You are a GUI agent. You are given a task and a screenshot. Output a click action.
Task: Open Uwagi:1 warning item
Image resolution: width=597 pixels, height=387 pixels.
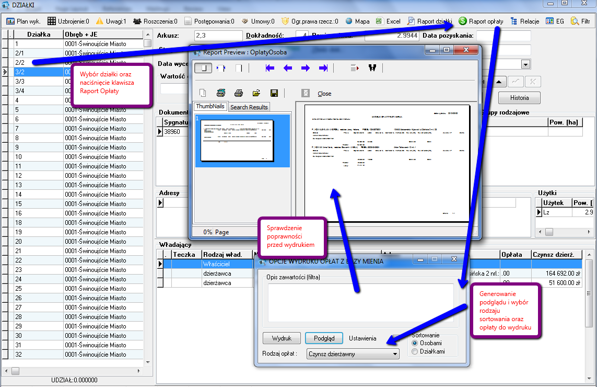(111, 21)
